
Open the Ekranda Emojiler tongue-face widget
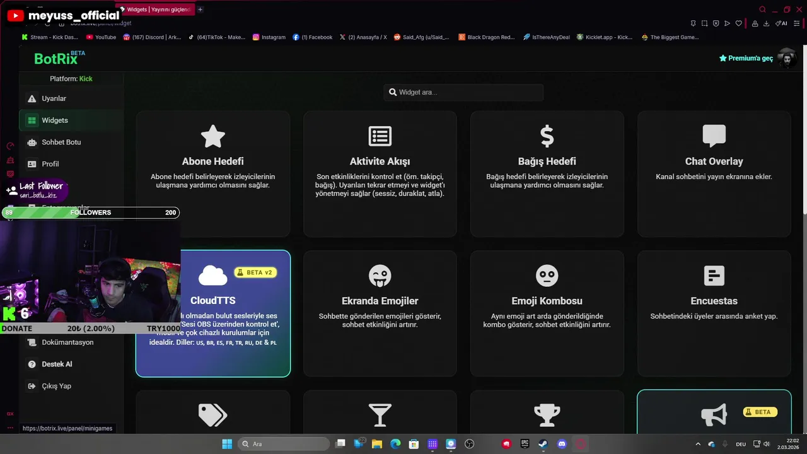tap(380, 313)
